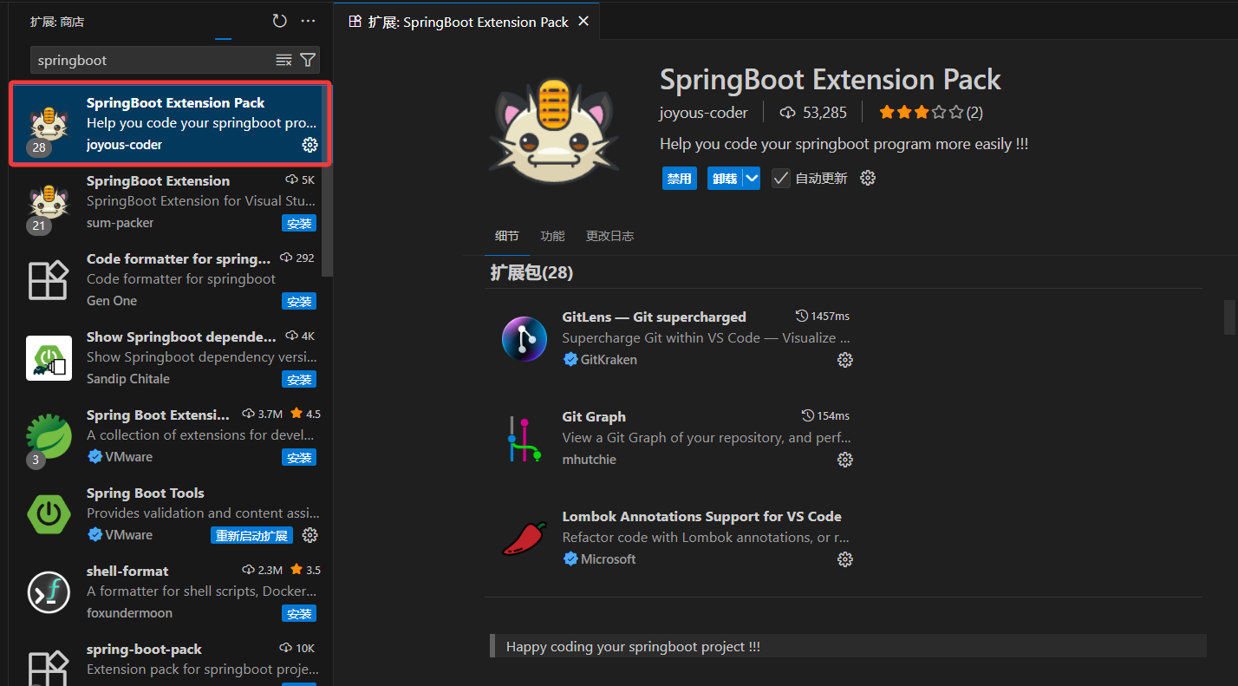Open manage gear for Git Graph extension
The width and height of the screenshot is (1238, 686).
point(845,460)
